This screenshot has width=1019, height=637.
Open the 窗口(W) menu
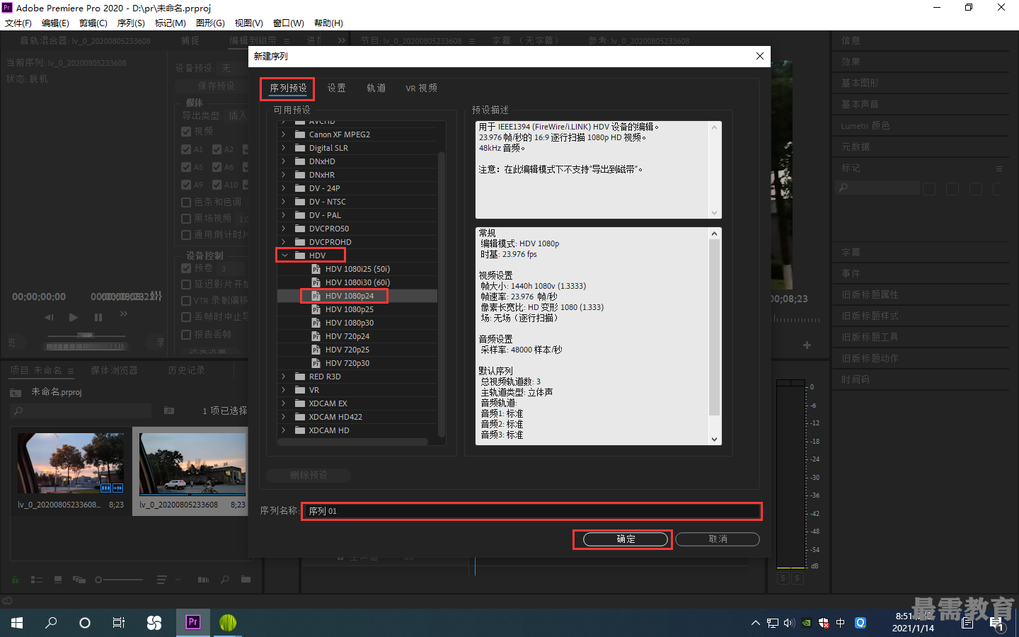(289, 23)
